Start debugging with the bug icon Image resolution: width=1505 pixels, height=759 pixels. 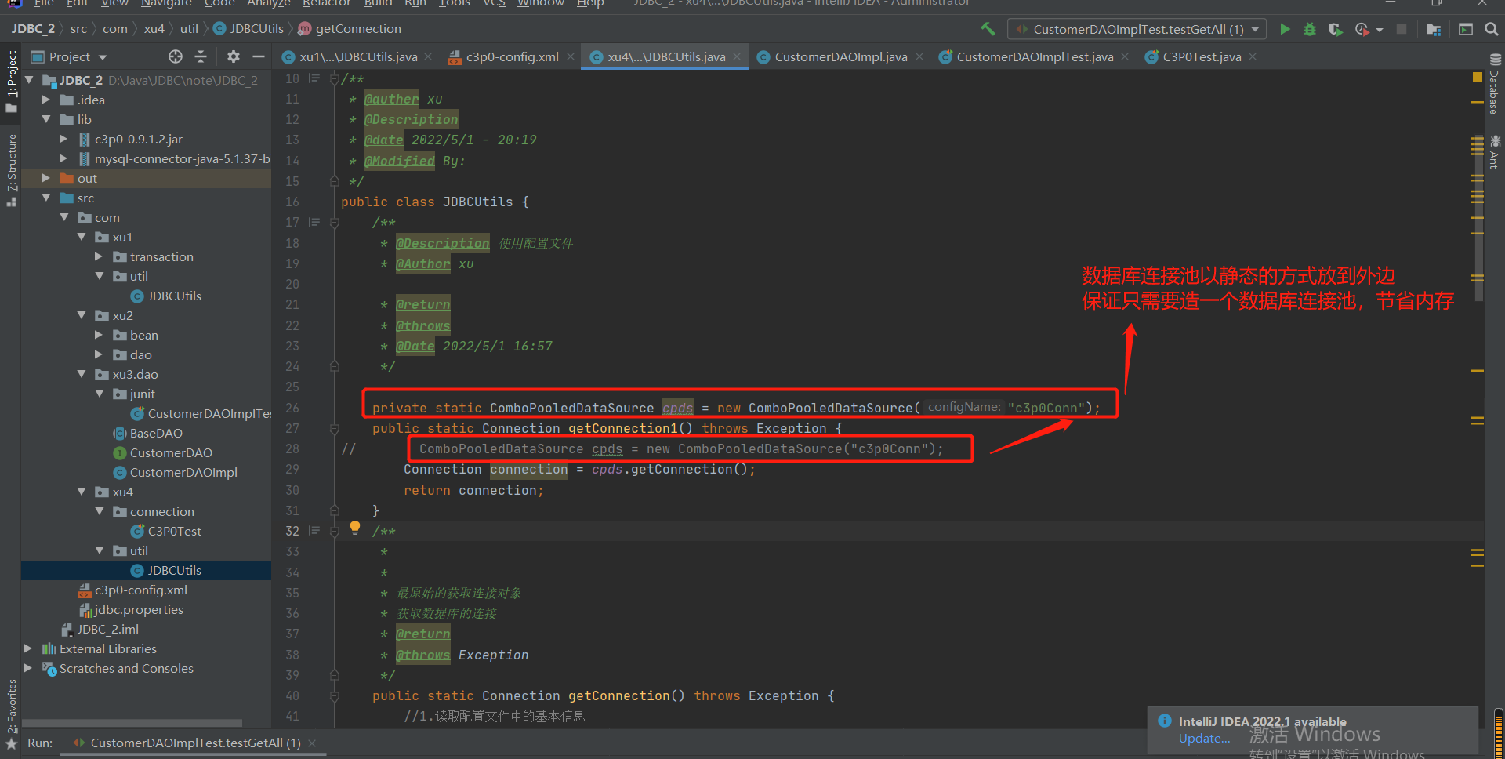(1309, 29)
